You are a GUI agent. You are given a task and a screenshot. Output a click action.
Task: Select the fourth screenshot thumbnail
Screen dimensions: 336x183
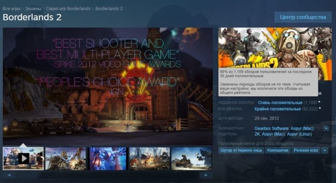coord(149,159)
